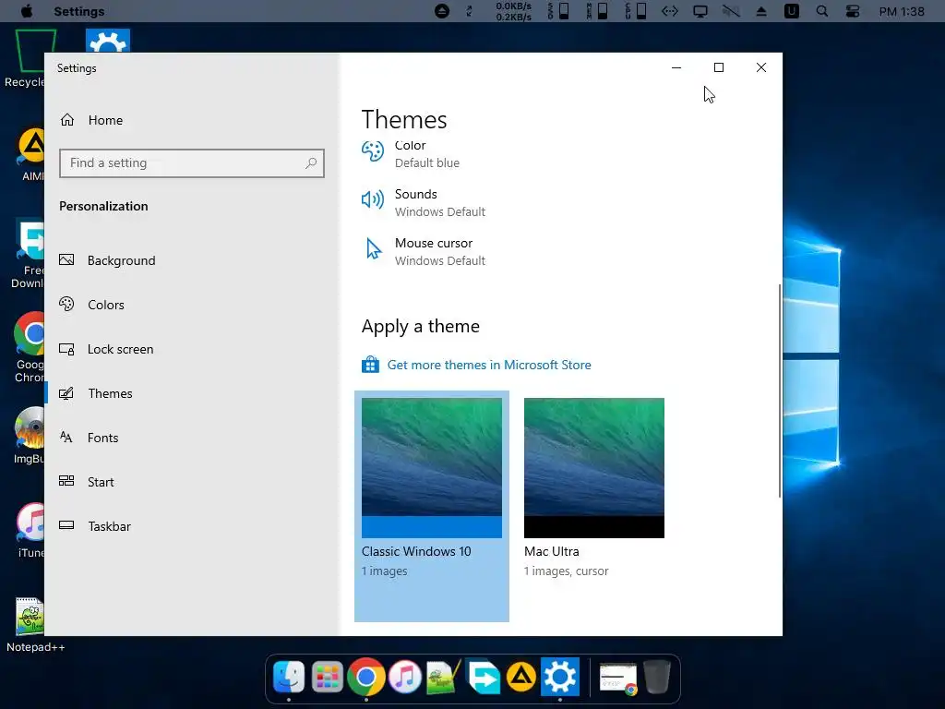Open Spotlight search in the menu bar

click(x=821, y=11)
